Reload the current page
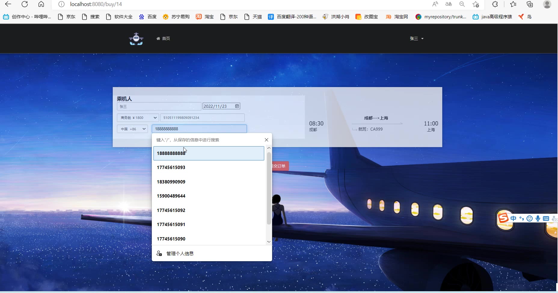 coord(25,4)
